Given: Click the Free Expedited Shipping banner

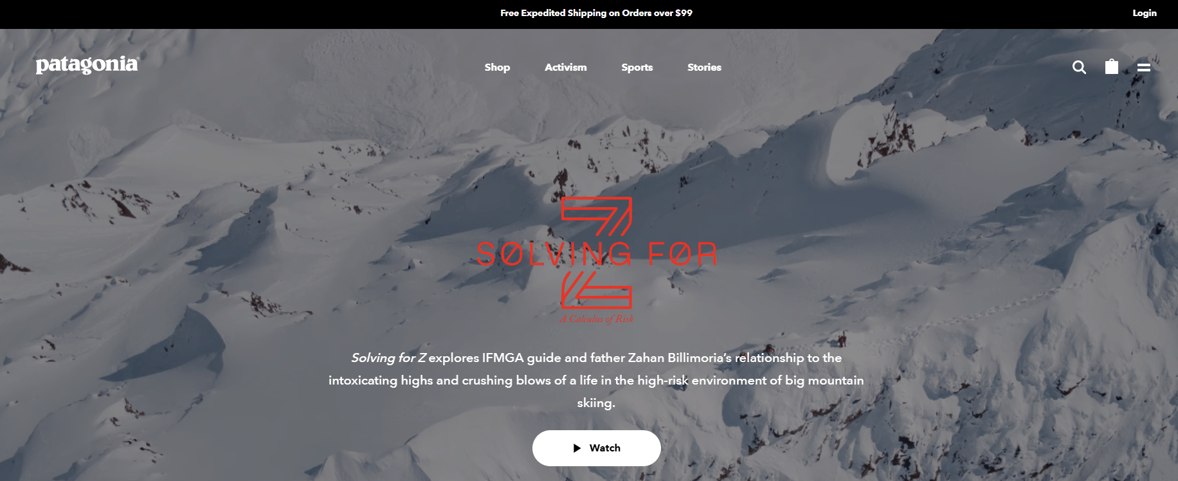Looking at the screenshot, I should [x=596, y=13].
